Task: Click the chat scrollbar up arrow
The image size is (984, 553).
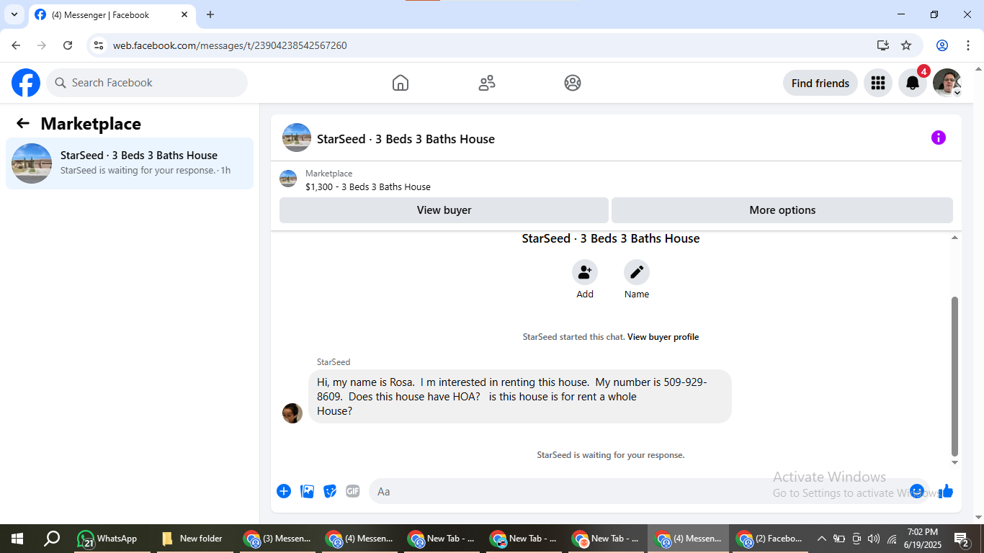Action: (955, 238)
